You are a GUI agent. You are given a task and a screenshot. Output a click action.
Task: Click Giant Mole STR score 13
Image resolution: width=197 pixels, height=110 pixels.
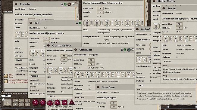78,75
